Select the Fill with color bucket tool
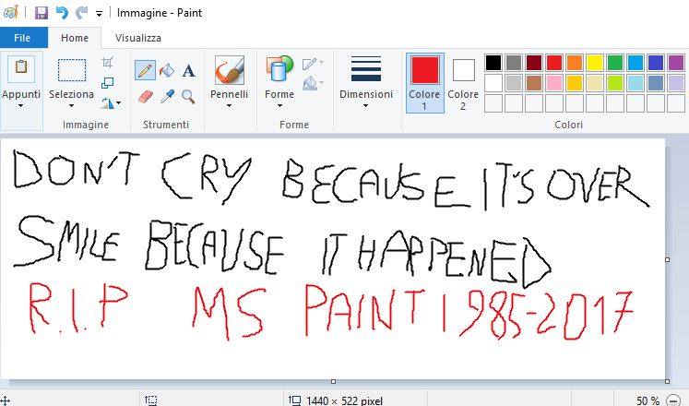This screenshot has height=406, width=689. (x=167, y=70)
